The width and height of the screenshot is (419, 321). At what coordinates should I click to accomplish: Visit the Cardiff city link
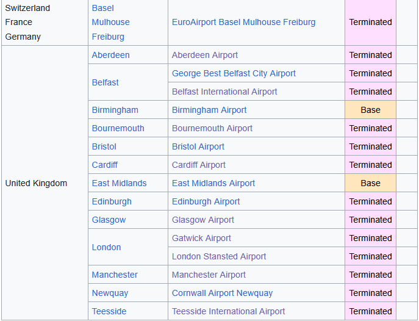point(104,165)
